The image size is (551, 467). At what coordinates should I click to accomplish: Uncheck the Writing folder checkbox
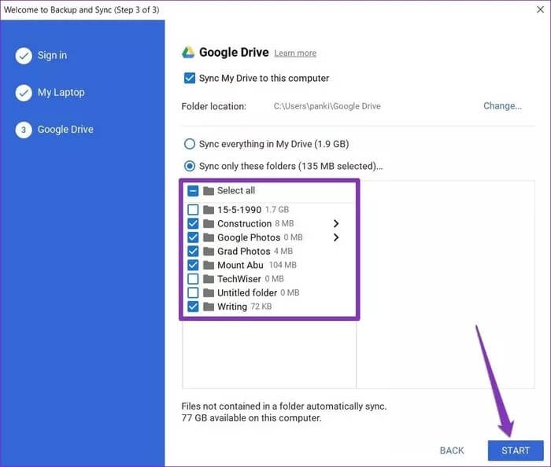click(x=193, y=307)
